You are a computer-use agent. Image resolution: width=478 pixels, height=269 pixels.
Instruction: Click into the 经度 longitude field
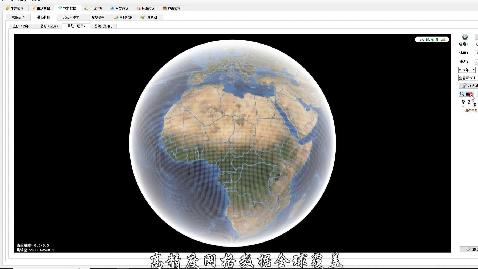(x=476, y=44)
